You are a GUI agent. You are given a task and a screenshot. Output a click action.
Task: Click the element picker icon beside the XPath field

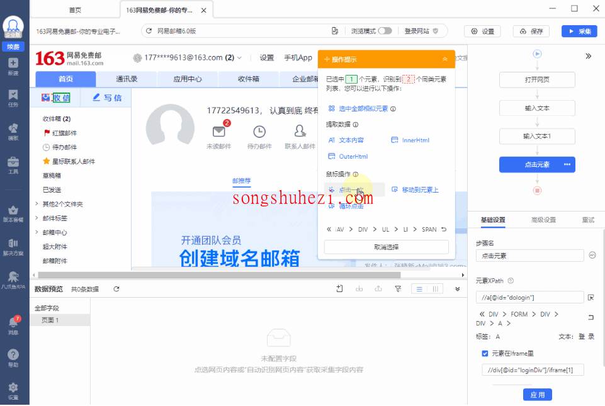(591, 298)
